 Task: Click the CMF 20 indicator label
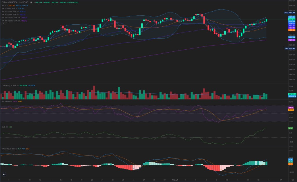coord(5,127)
